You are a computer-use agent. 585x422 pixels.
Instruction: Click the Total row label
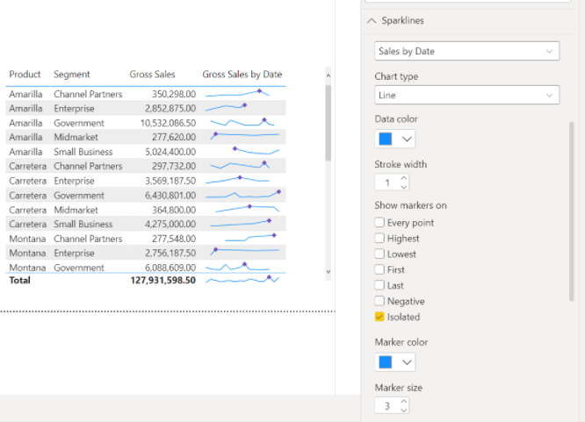click(x=20, y=281)
